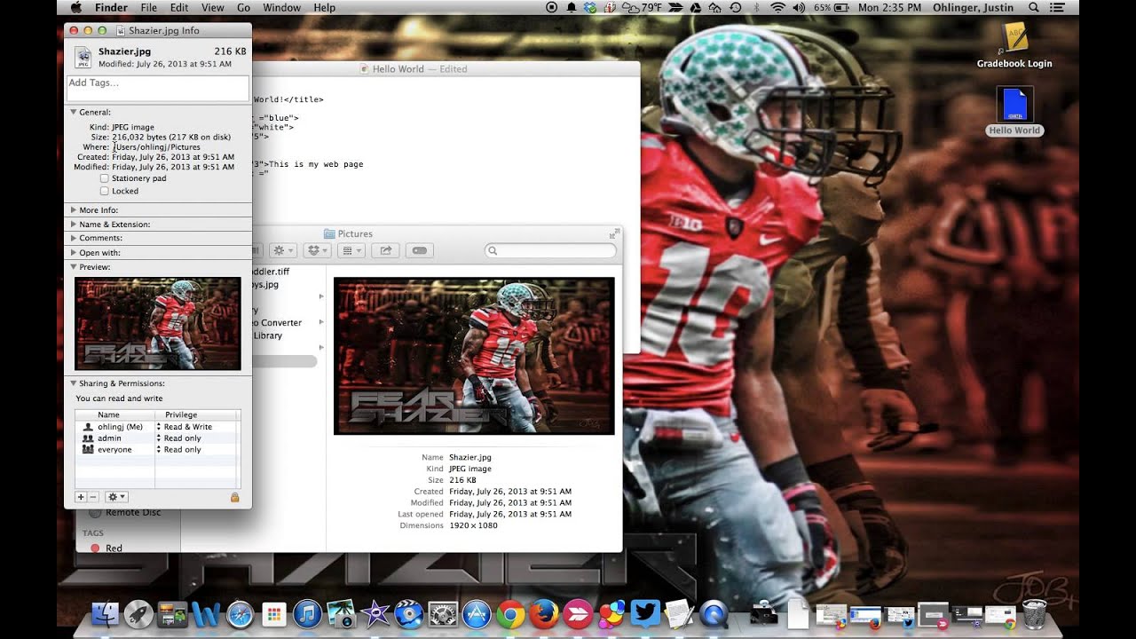Screen dimensions: 1136x639
Task: Open the Dropbox toolbar menu in Pictures window
Action: click(x=317, y=251)
